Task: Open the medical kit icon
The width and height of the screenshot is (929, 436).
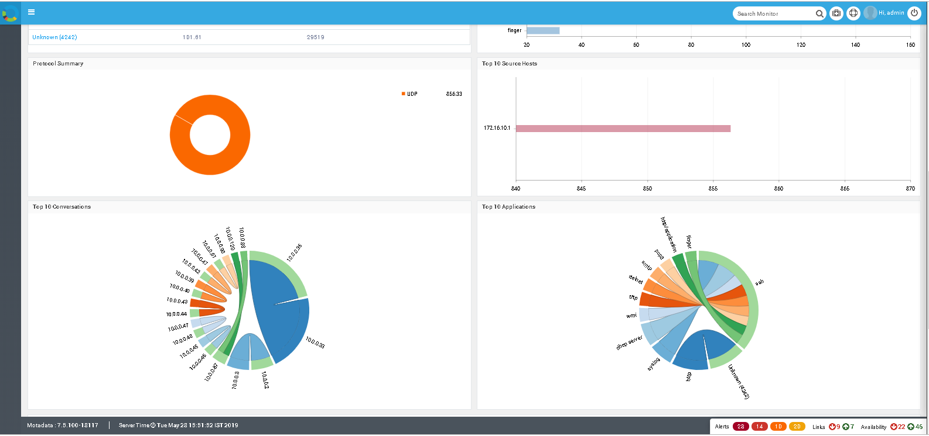Action: coord(836,13)
